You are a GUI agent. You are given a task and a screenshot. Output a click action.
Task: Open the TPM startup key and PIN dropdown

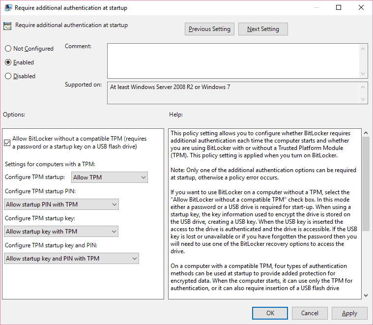click(x=71, y=259)
